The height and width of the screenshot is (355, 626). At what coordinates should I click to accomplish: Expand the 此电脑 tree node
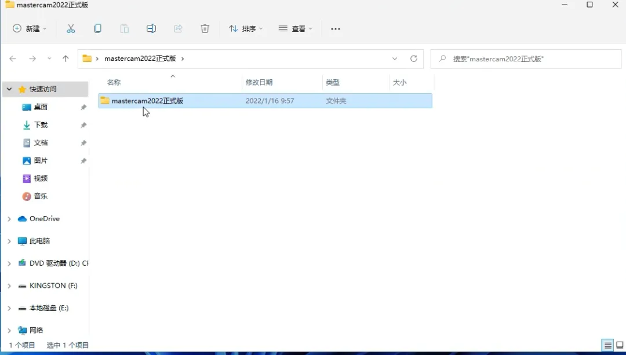pyautogui.click(x=9, y=241)
